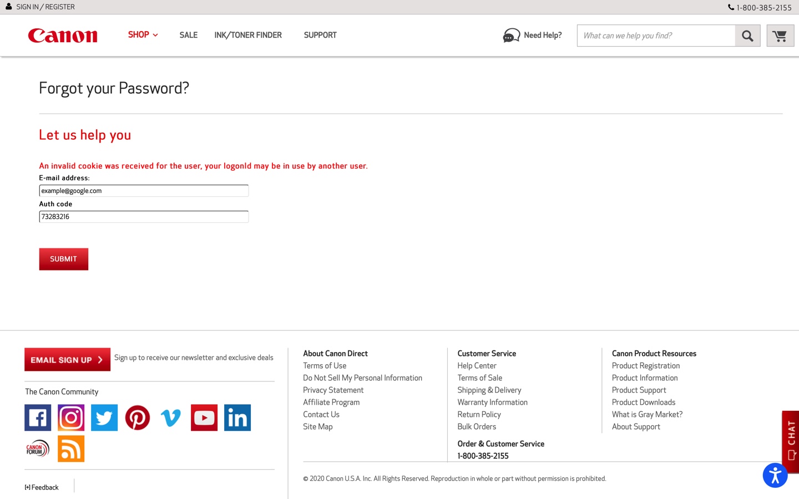Image resolution: width=799 pixels, height=499 pixels.
Task: Click the orange RSS feed icon
Action: click(x=71, y=449)
